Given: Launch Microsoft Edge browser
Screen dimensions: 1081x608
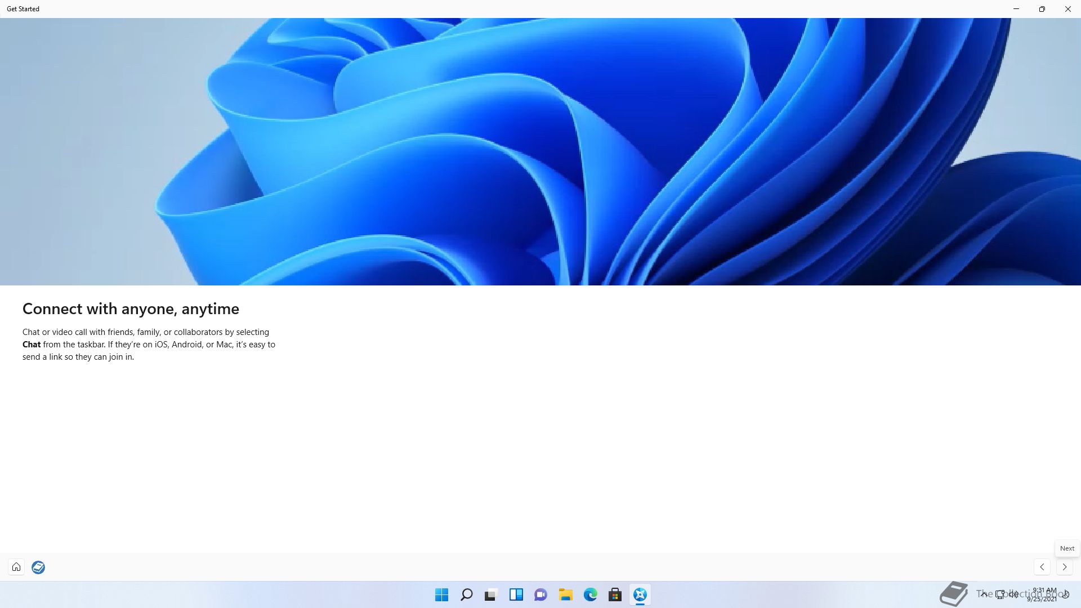Looking at the screenshot, I should pos(590,594).
